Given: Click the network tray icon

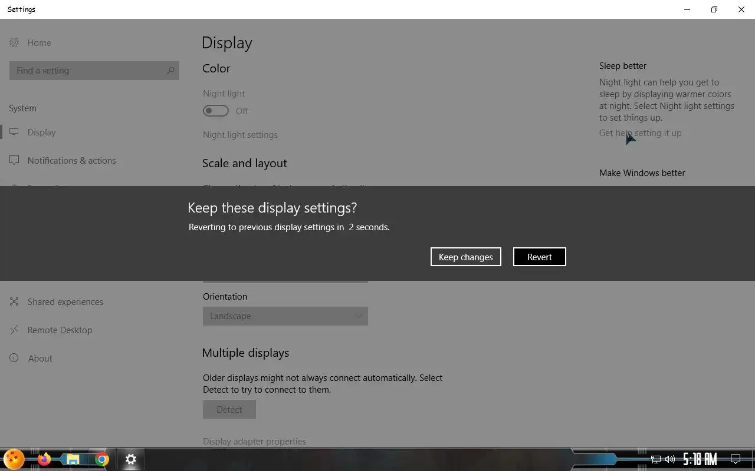Looking at the screenshot, I should point(656,459).
